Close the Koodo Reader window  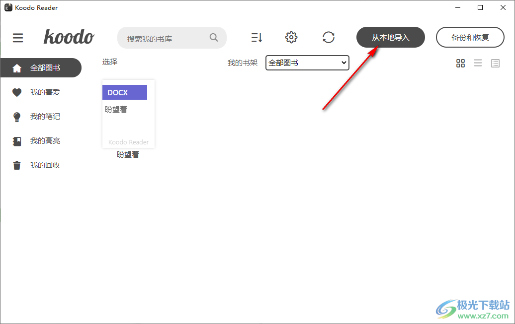[503, 7]
